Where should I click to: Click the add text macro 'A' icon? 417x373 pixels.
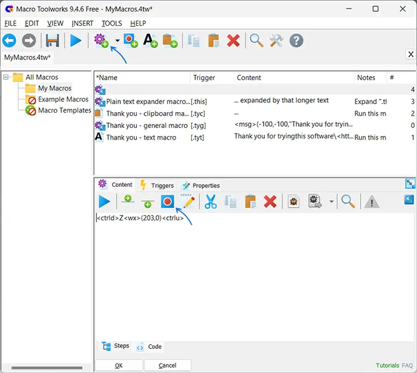150,40
